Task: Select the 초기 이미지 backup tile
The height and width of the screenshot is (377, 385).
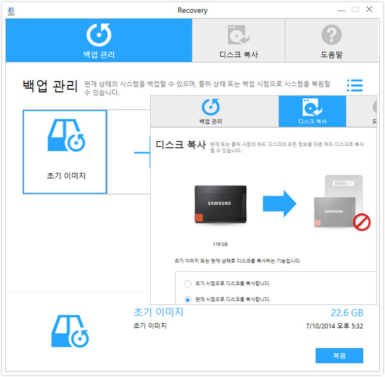Action: point(65,152)
